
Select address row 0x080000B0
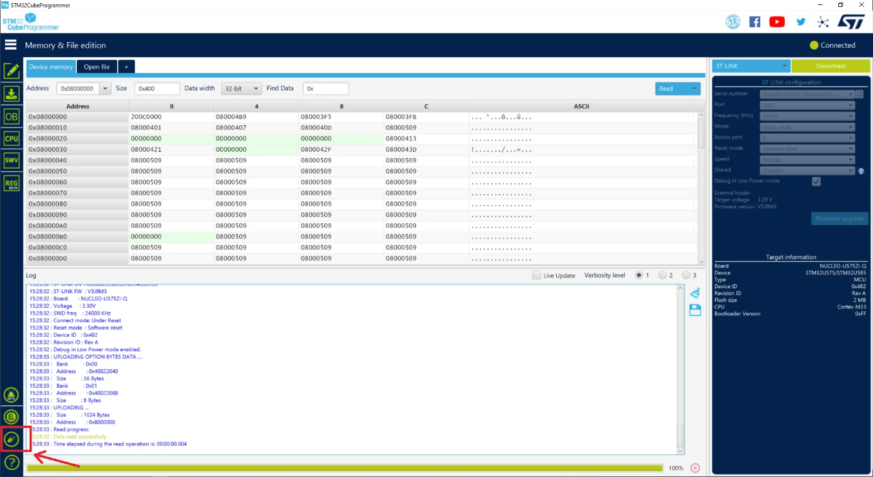77,237
